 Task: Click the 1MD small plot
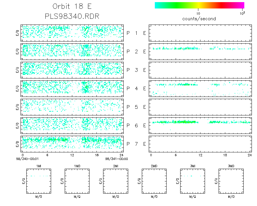point(77,181)
